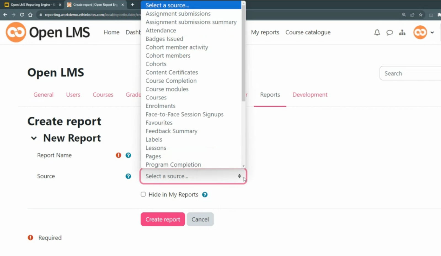The height and width of the screenshot is (256, 441).
Task: Switch to the Reports tab
Action: tap(270, 94)
